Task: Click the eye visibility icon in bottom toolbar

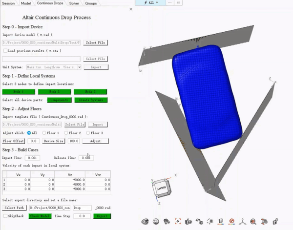Action: click(x=145, y=222)
